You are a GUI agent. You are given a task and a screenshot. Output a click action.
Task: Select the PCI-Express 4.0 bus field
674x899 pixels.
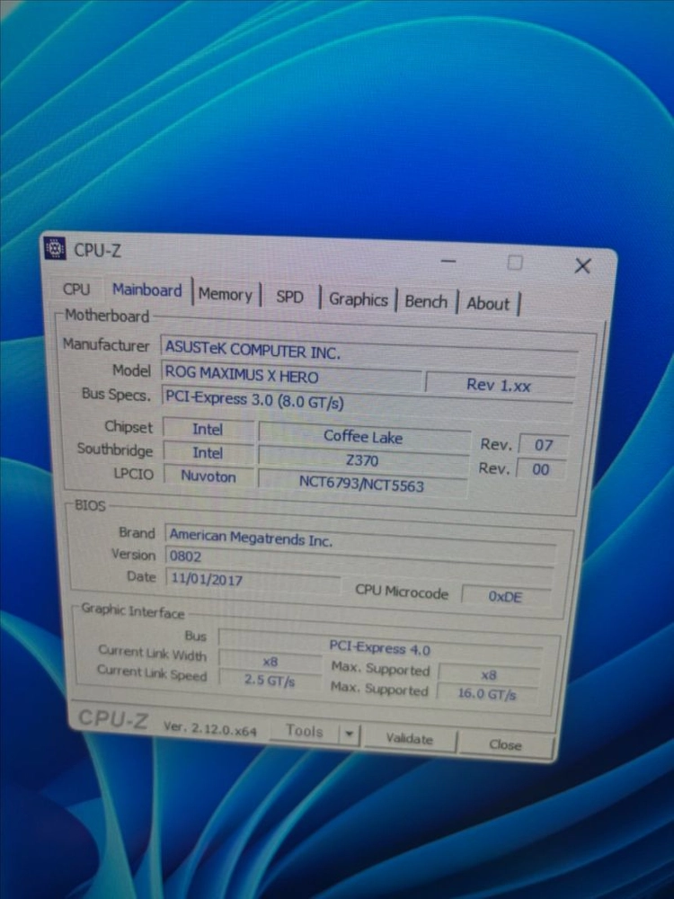(x=380, y=646)
